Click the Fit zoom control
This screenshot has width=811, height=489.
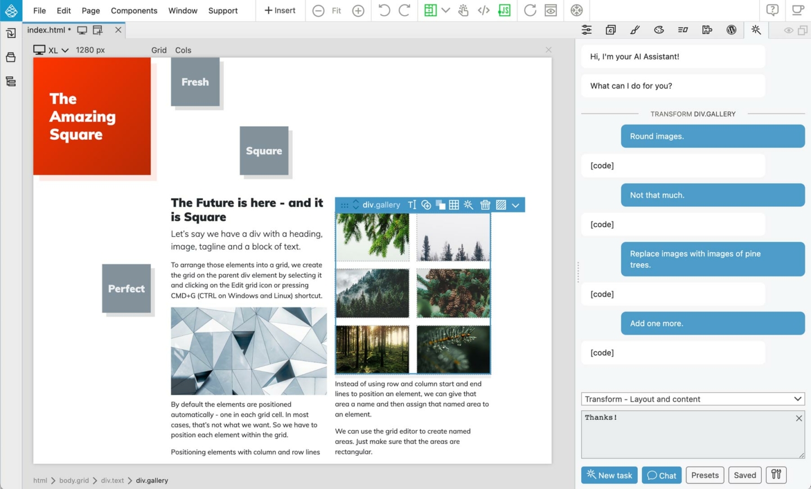tap(336, 10)
